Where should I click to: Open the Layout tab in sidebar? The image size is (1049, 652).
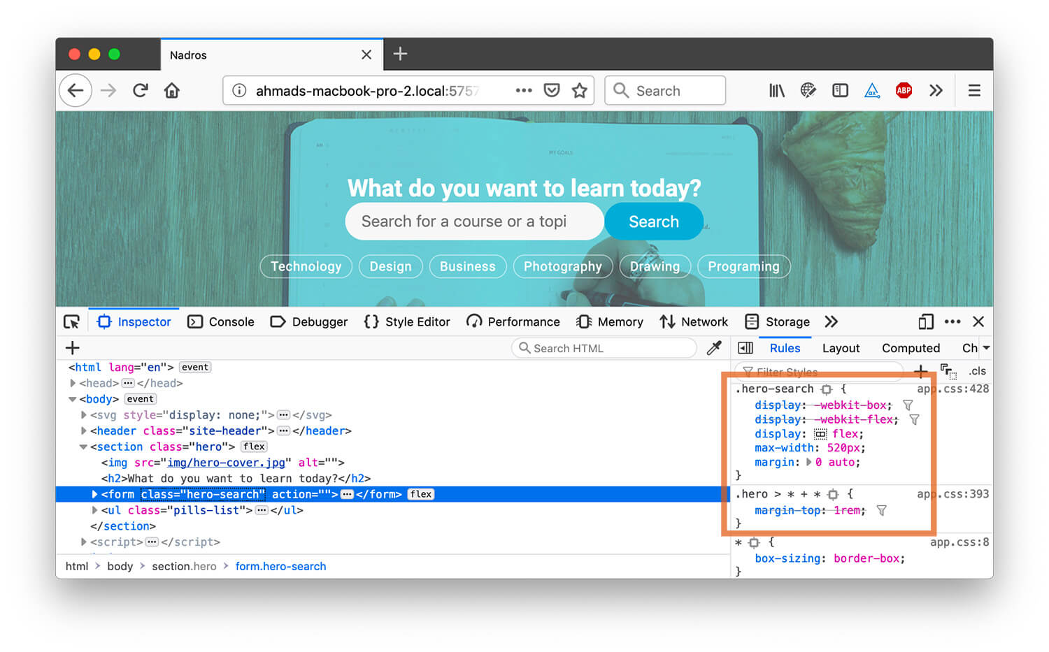(x=841, y=348)
